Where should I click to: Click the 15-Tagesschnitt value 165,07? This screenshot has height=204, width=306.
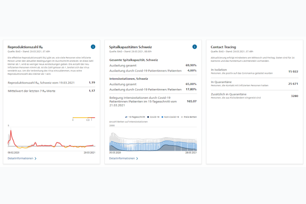[x=191, y=102]
